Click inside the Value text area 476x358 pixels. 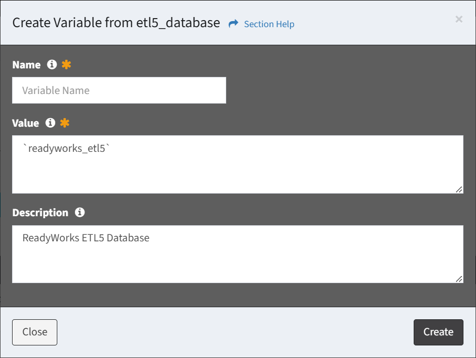click(x=237, y=164)
